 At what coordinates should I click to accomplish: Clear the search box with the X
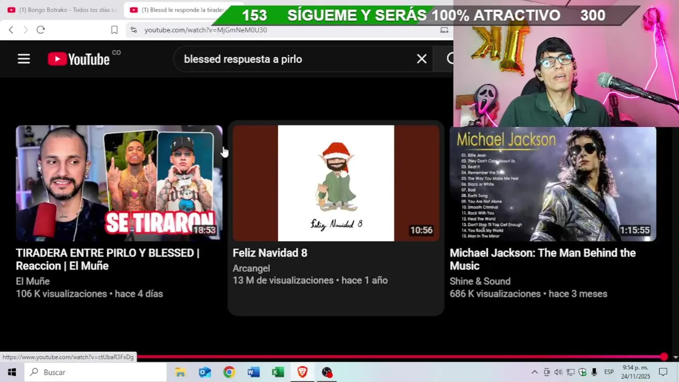pyautogui.click(x=421, y=59)
